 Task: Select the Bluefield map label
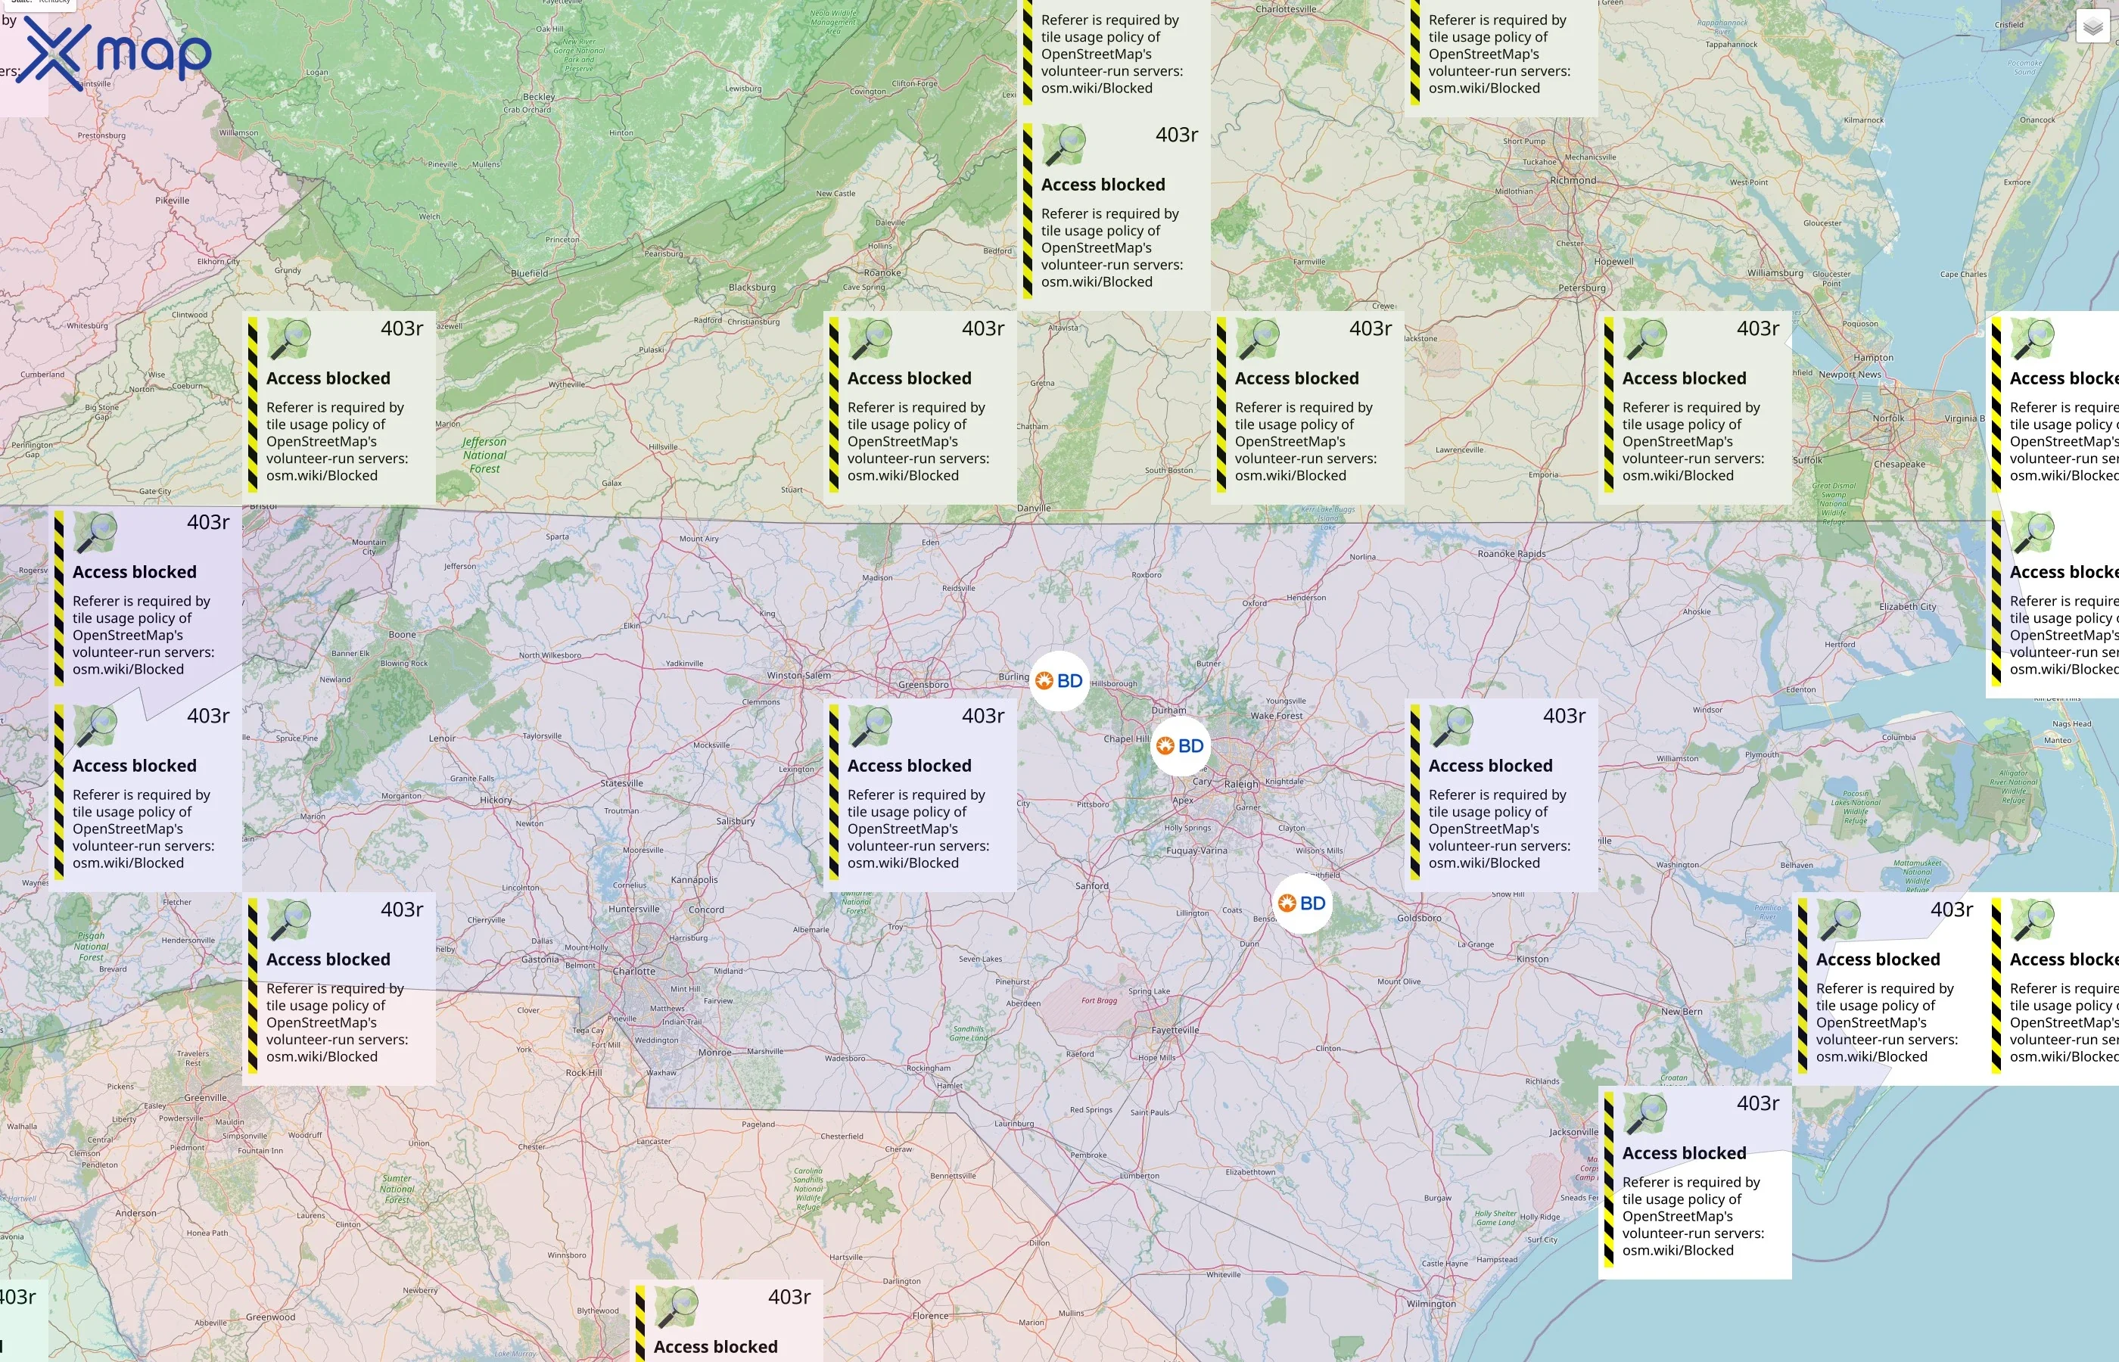click(x=529, y=273)
